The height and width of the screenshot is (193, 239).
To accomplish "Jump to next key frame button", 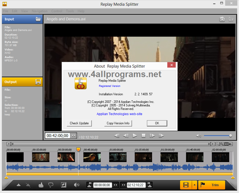I will 161,135.
